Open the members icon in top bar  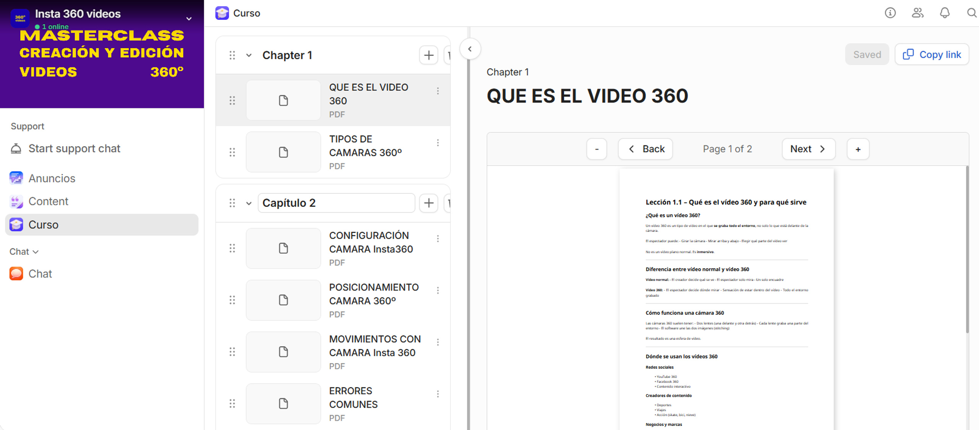pyautogui.click(x=917, y=13)
